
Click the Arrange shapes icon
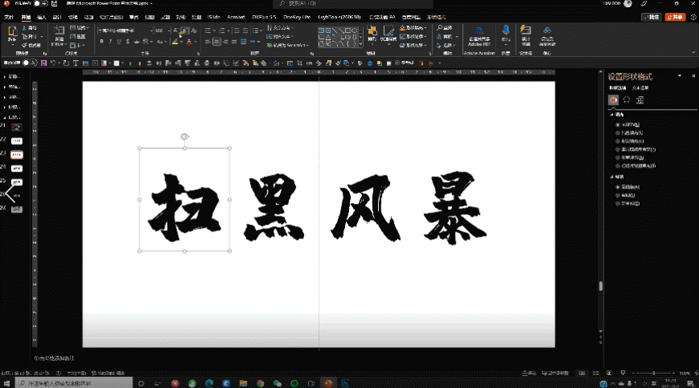coord(372,32)
